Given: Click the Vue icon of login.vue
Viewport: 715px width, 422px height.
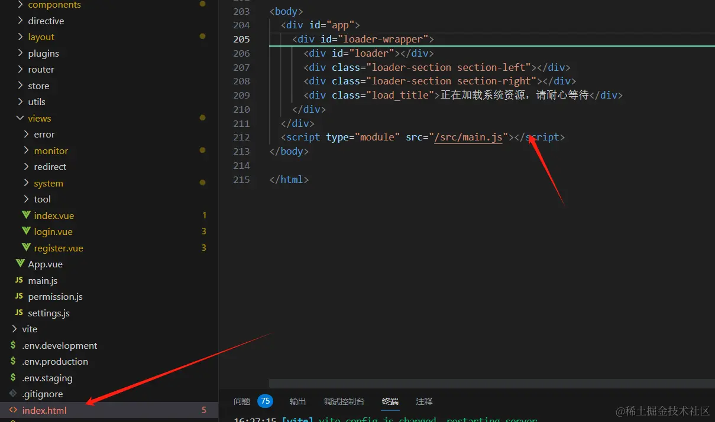Looking at the screenshot, I should (x=26, y=231).
